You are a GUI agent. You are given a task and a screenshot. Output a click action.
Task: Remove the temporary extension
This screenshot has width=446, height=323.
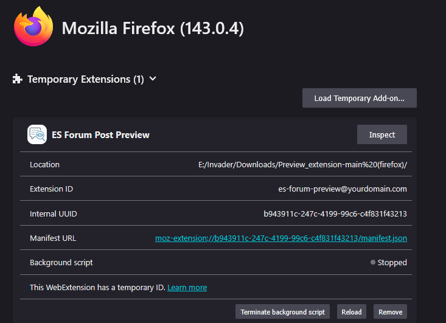(x=390, y=312)
